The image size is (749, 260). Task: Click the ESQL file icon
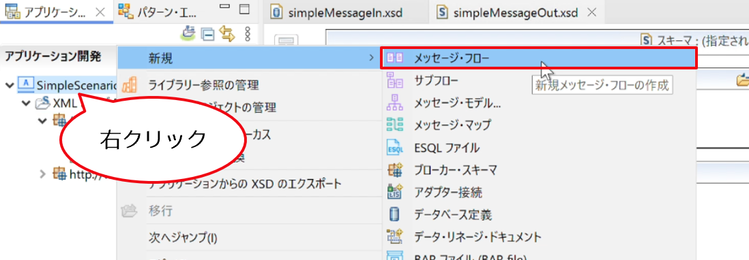395,148
